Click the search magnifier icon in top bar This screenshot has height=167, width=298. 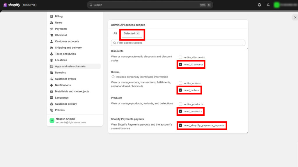click(91, 5)
